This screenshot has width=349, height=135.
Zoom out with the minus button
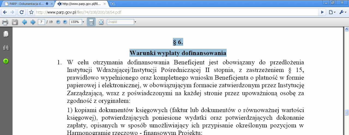point(58,22)
